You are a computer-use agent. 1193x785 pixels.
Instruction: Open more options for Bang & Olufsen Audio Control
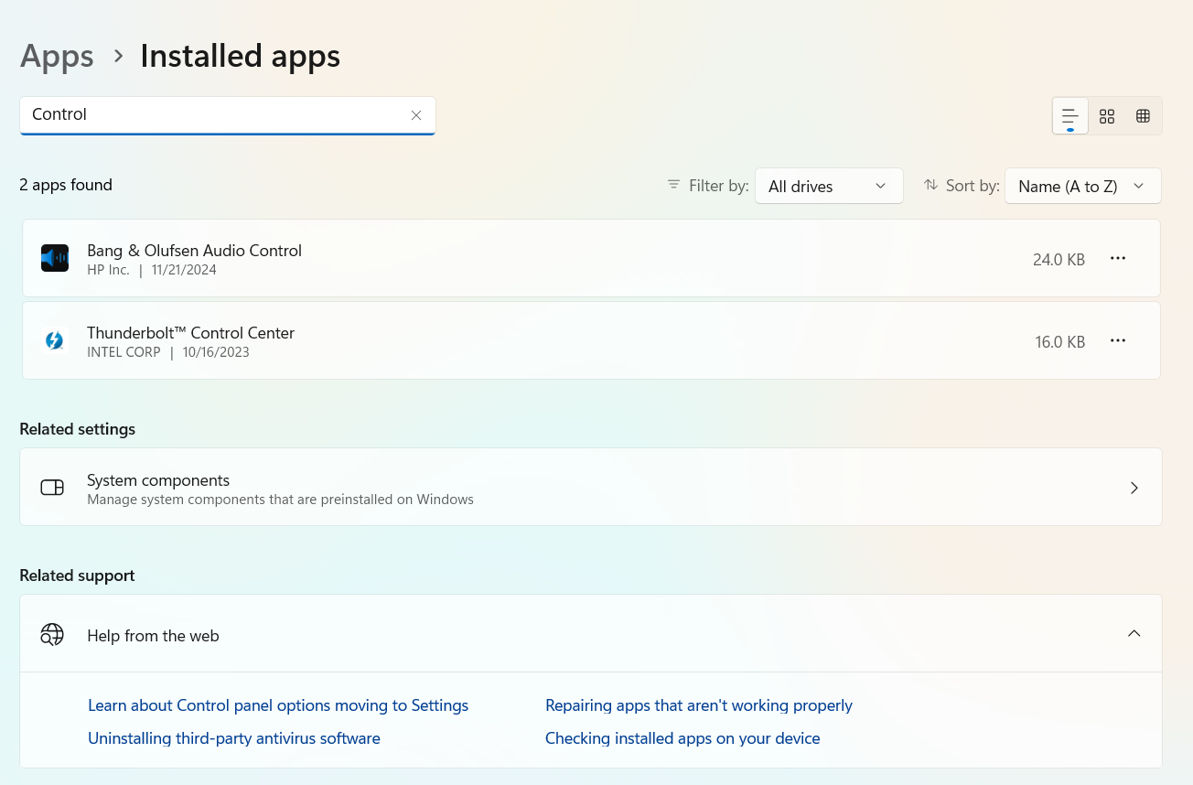coord(1118,258)
